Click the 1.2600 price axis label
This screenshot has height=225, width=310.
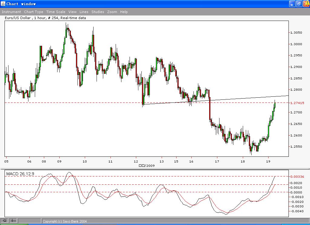[296, 135]
